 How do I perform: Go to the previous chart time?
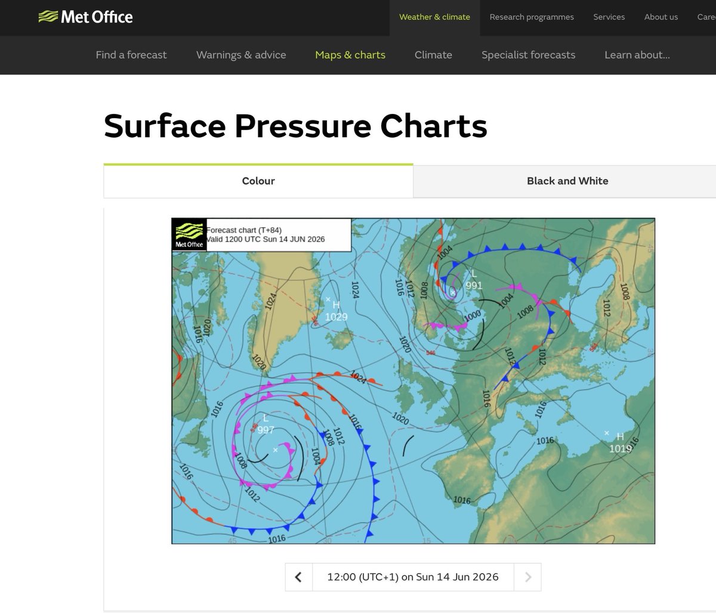[298, 577]
